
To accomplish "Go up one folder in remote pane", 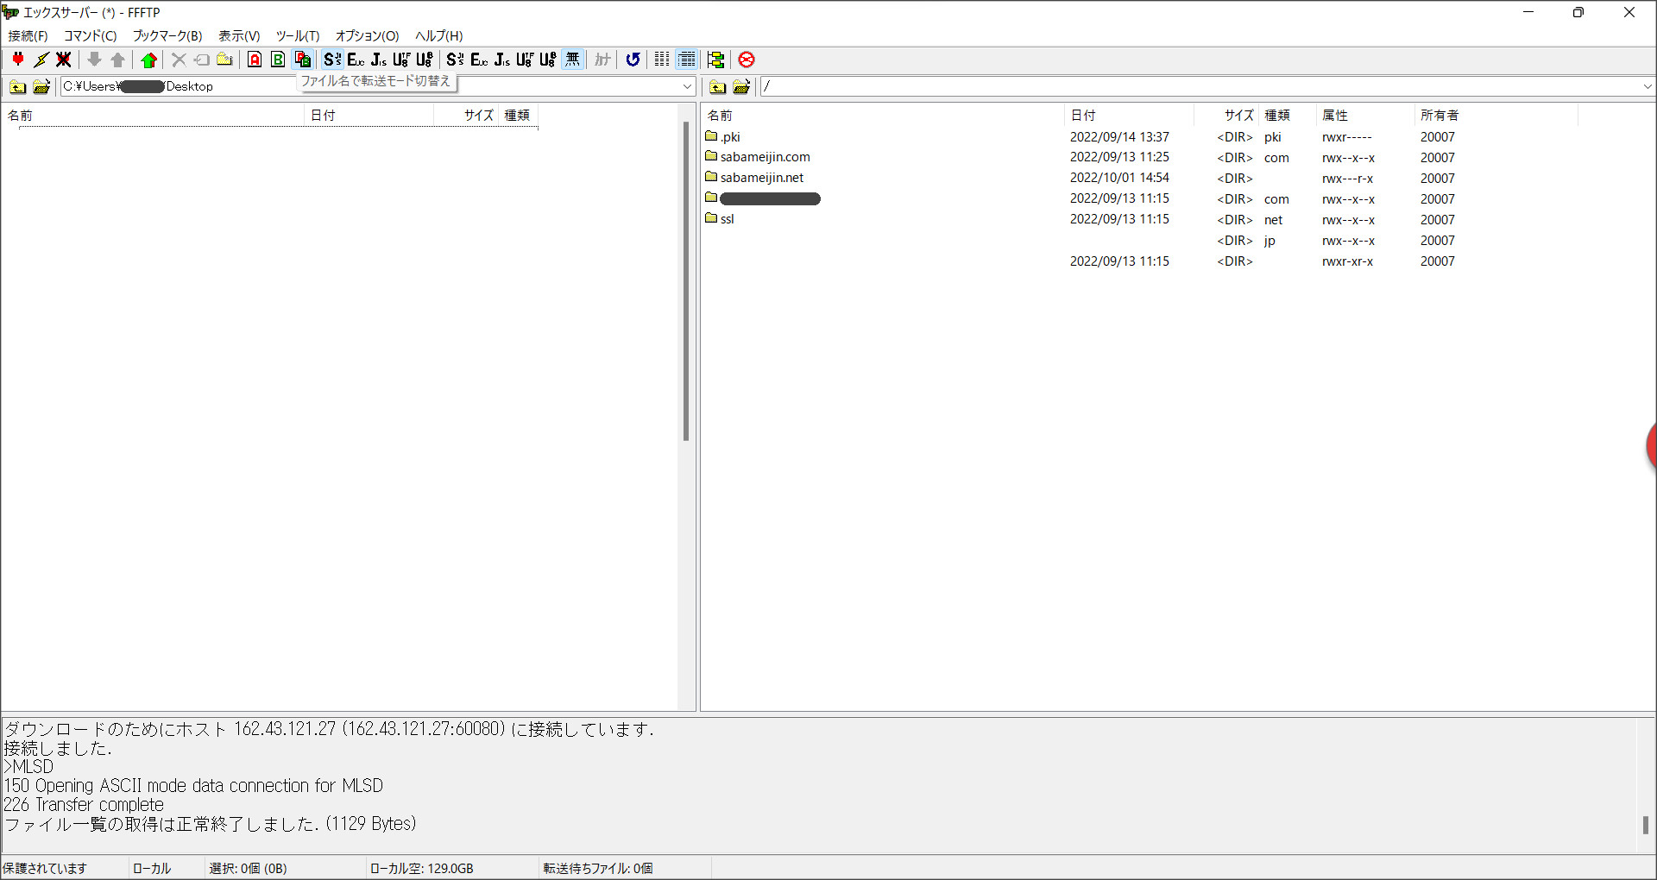I will click(x=717, y=86).
